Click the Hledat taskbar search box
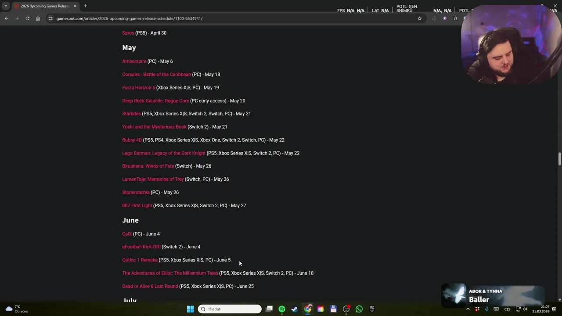The height and width of the screenshot is (316, 562). click(x=230, y=309)
